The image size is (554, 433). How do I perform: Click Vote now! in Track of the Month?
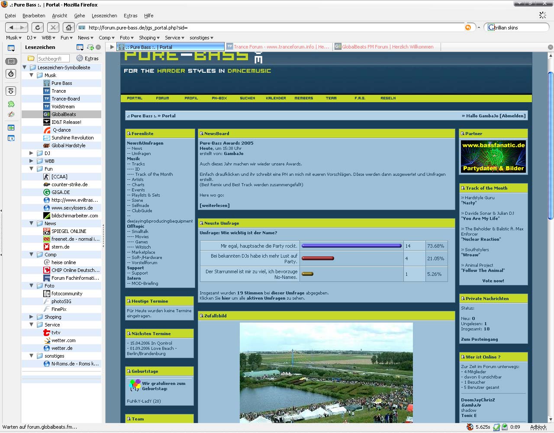(493, 281)
